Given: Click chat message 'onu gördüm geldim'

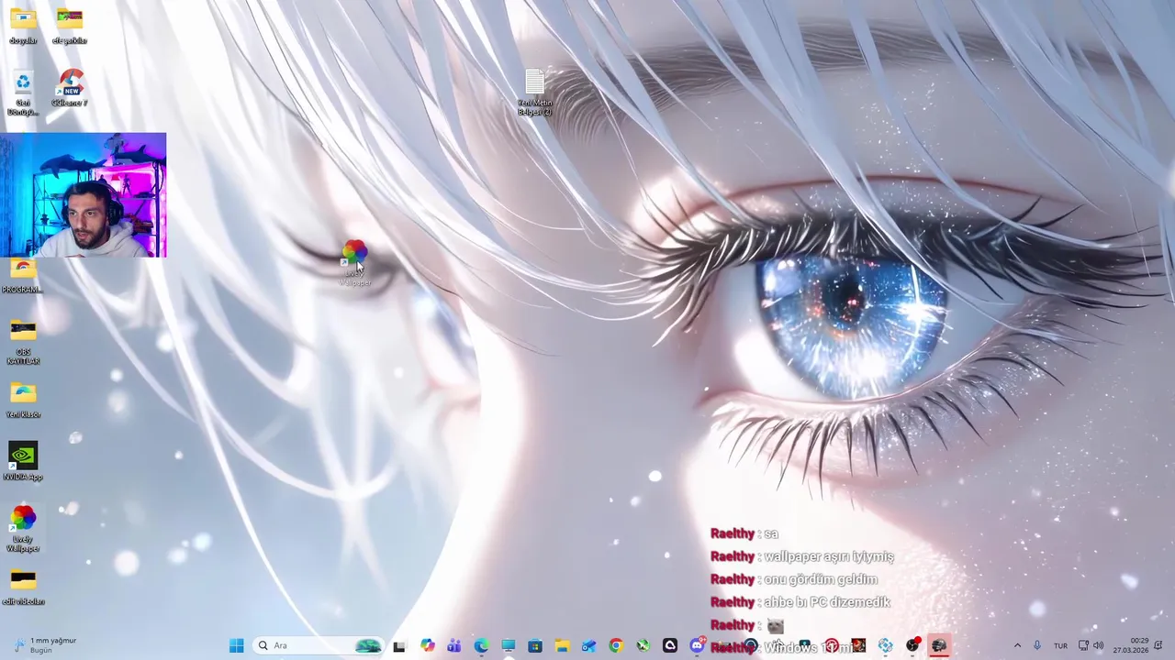Looking at the screenshot, I should [x=821, y=579].
